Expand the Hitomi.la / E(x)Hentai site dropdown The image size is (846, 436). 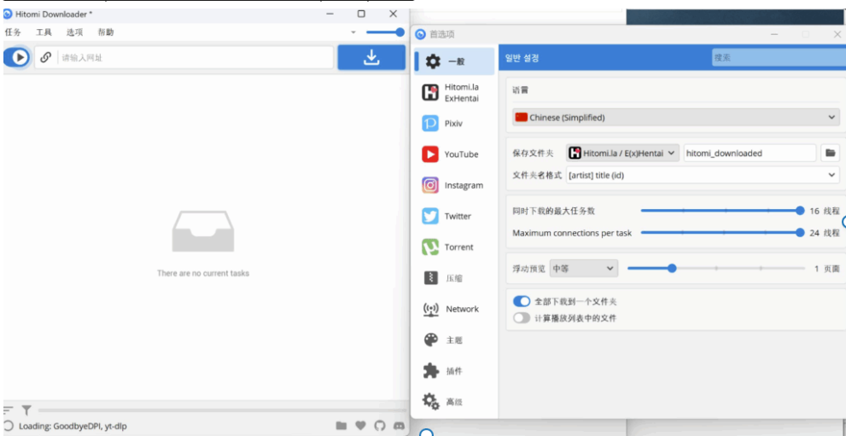click(x=622, y=153)
